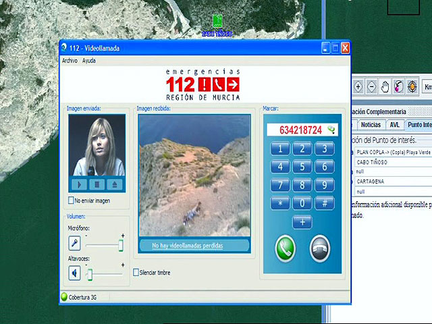Open the dialed number dropdown icon
Viewport: 432px width, 324px height.
point(331,129)
